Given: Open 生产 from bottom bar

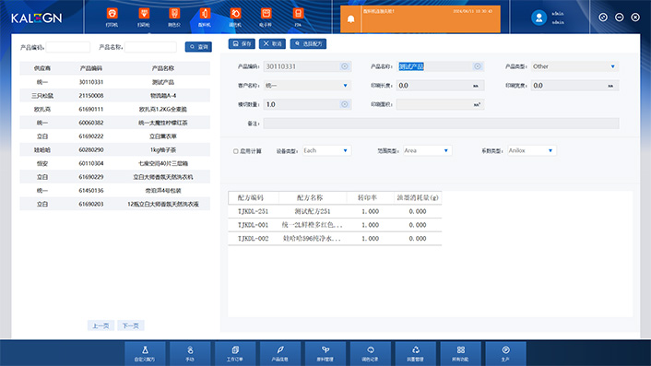Looking at the screenshot, I should (x=505, y=353).
